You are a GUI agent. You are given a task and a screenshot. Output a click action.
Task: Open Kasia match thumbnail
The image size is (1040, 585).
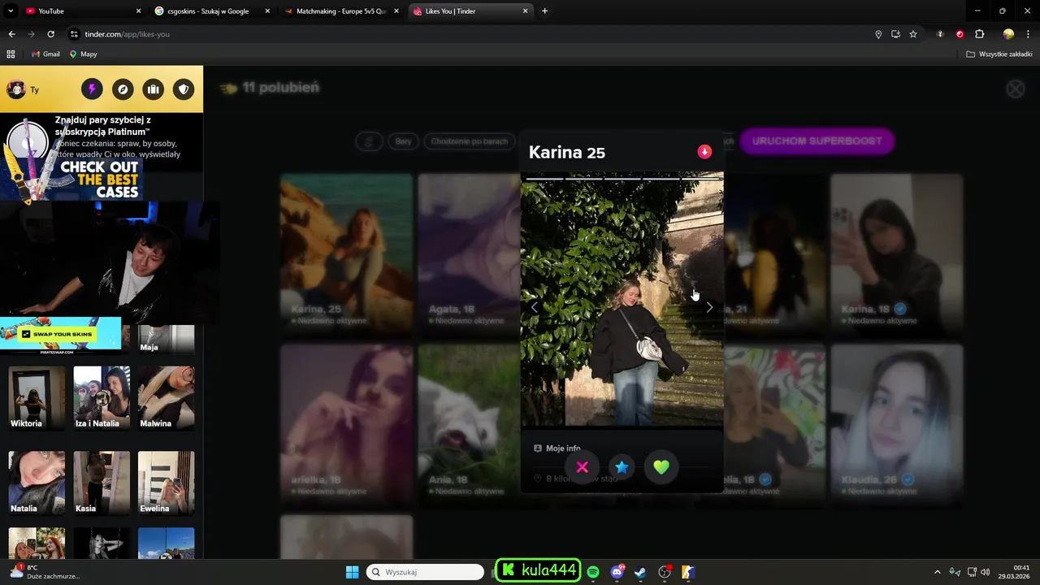(102, 483)
